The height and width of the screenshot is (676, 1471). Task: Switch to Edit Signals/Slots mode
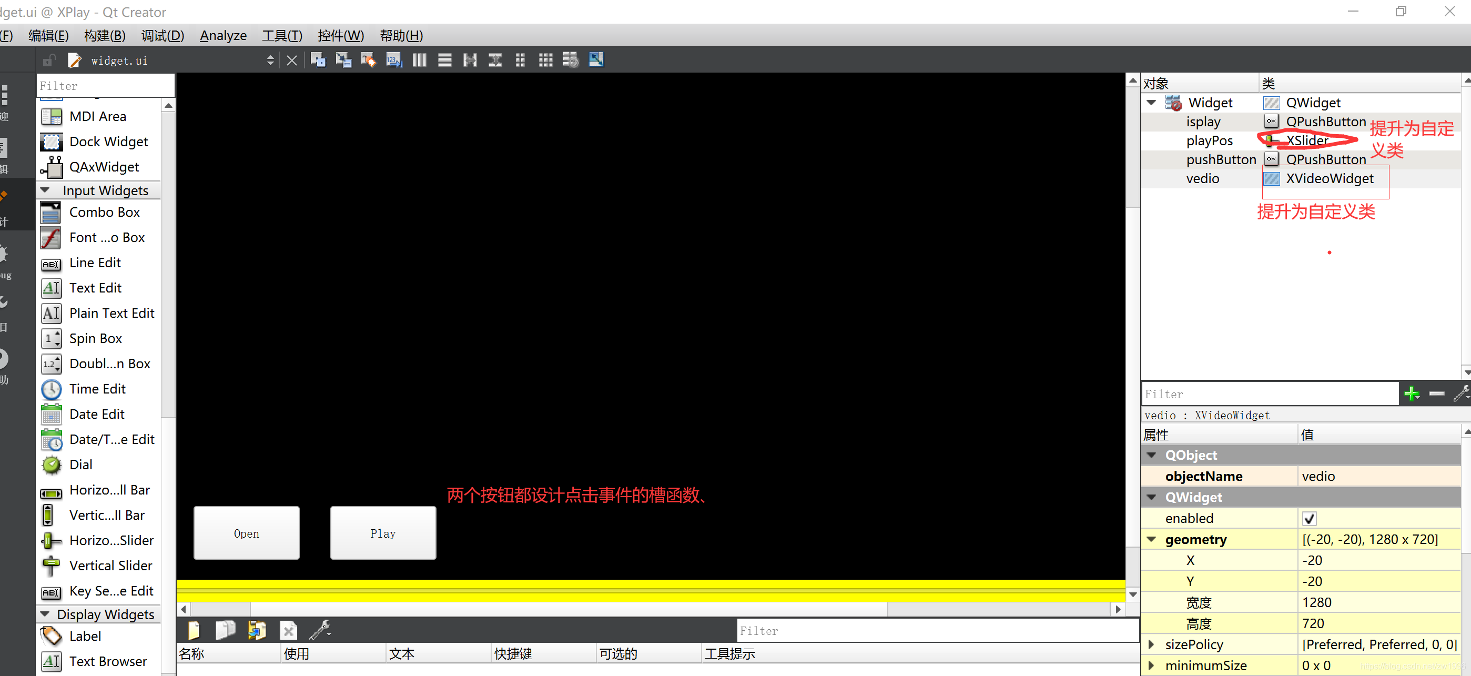pos(343,60)
